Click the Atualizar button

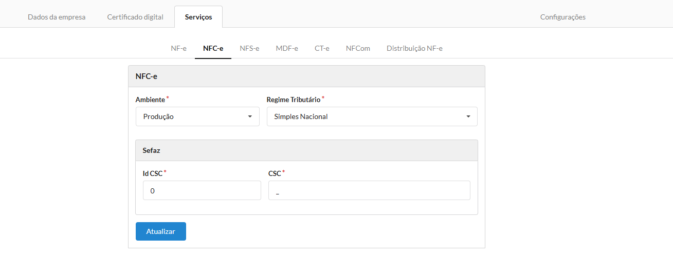(x=161, y=231)
